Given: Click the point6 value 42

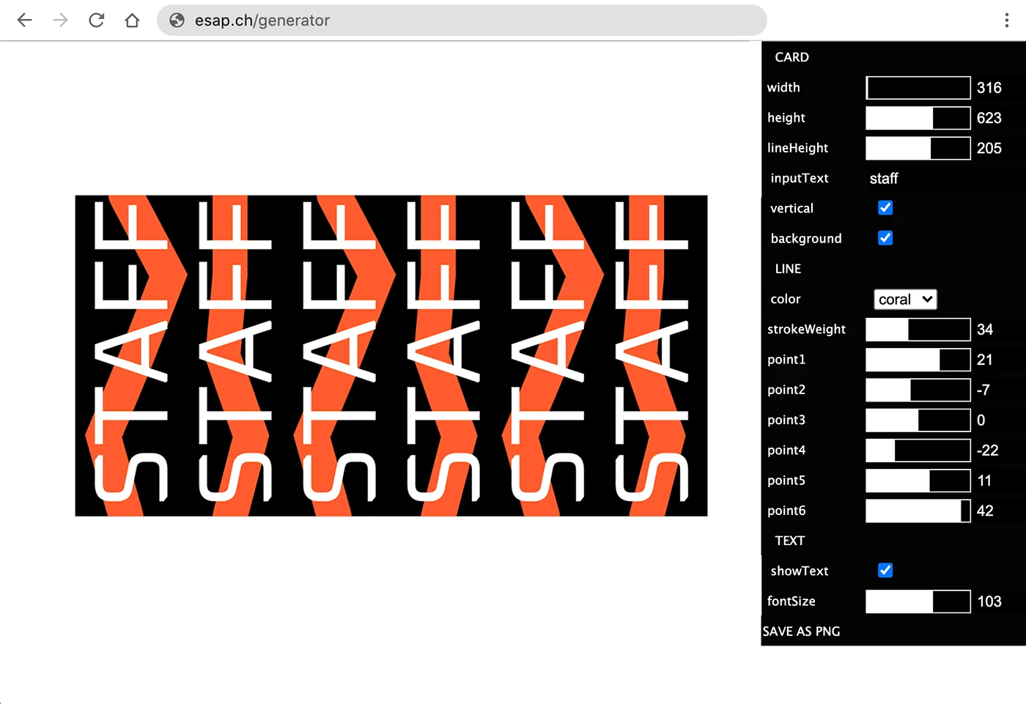Looking at the screenshot, I should [x=985, y=511].
